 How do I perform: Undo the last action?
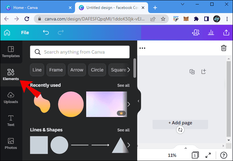(x=46, y=33)
